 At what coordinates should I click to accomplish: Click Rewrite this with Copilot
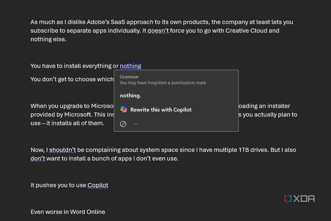click(161, 110)
